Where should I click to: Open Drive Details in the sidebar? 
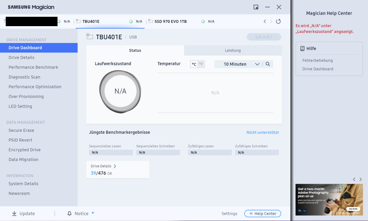pyautogui.click(x=22, y=58)
